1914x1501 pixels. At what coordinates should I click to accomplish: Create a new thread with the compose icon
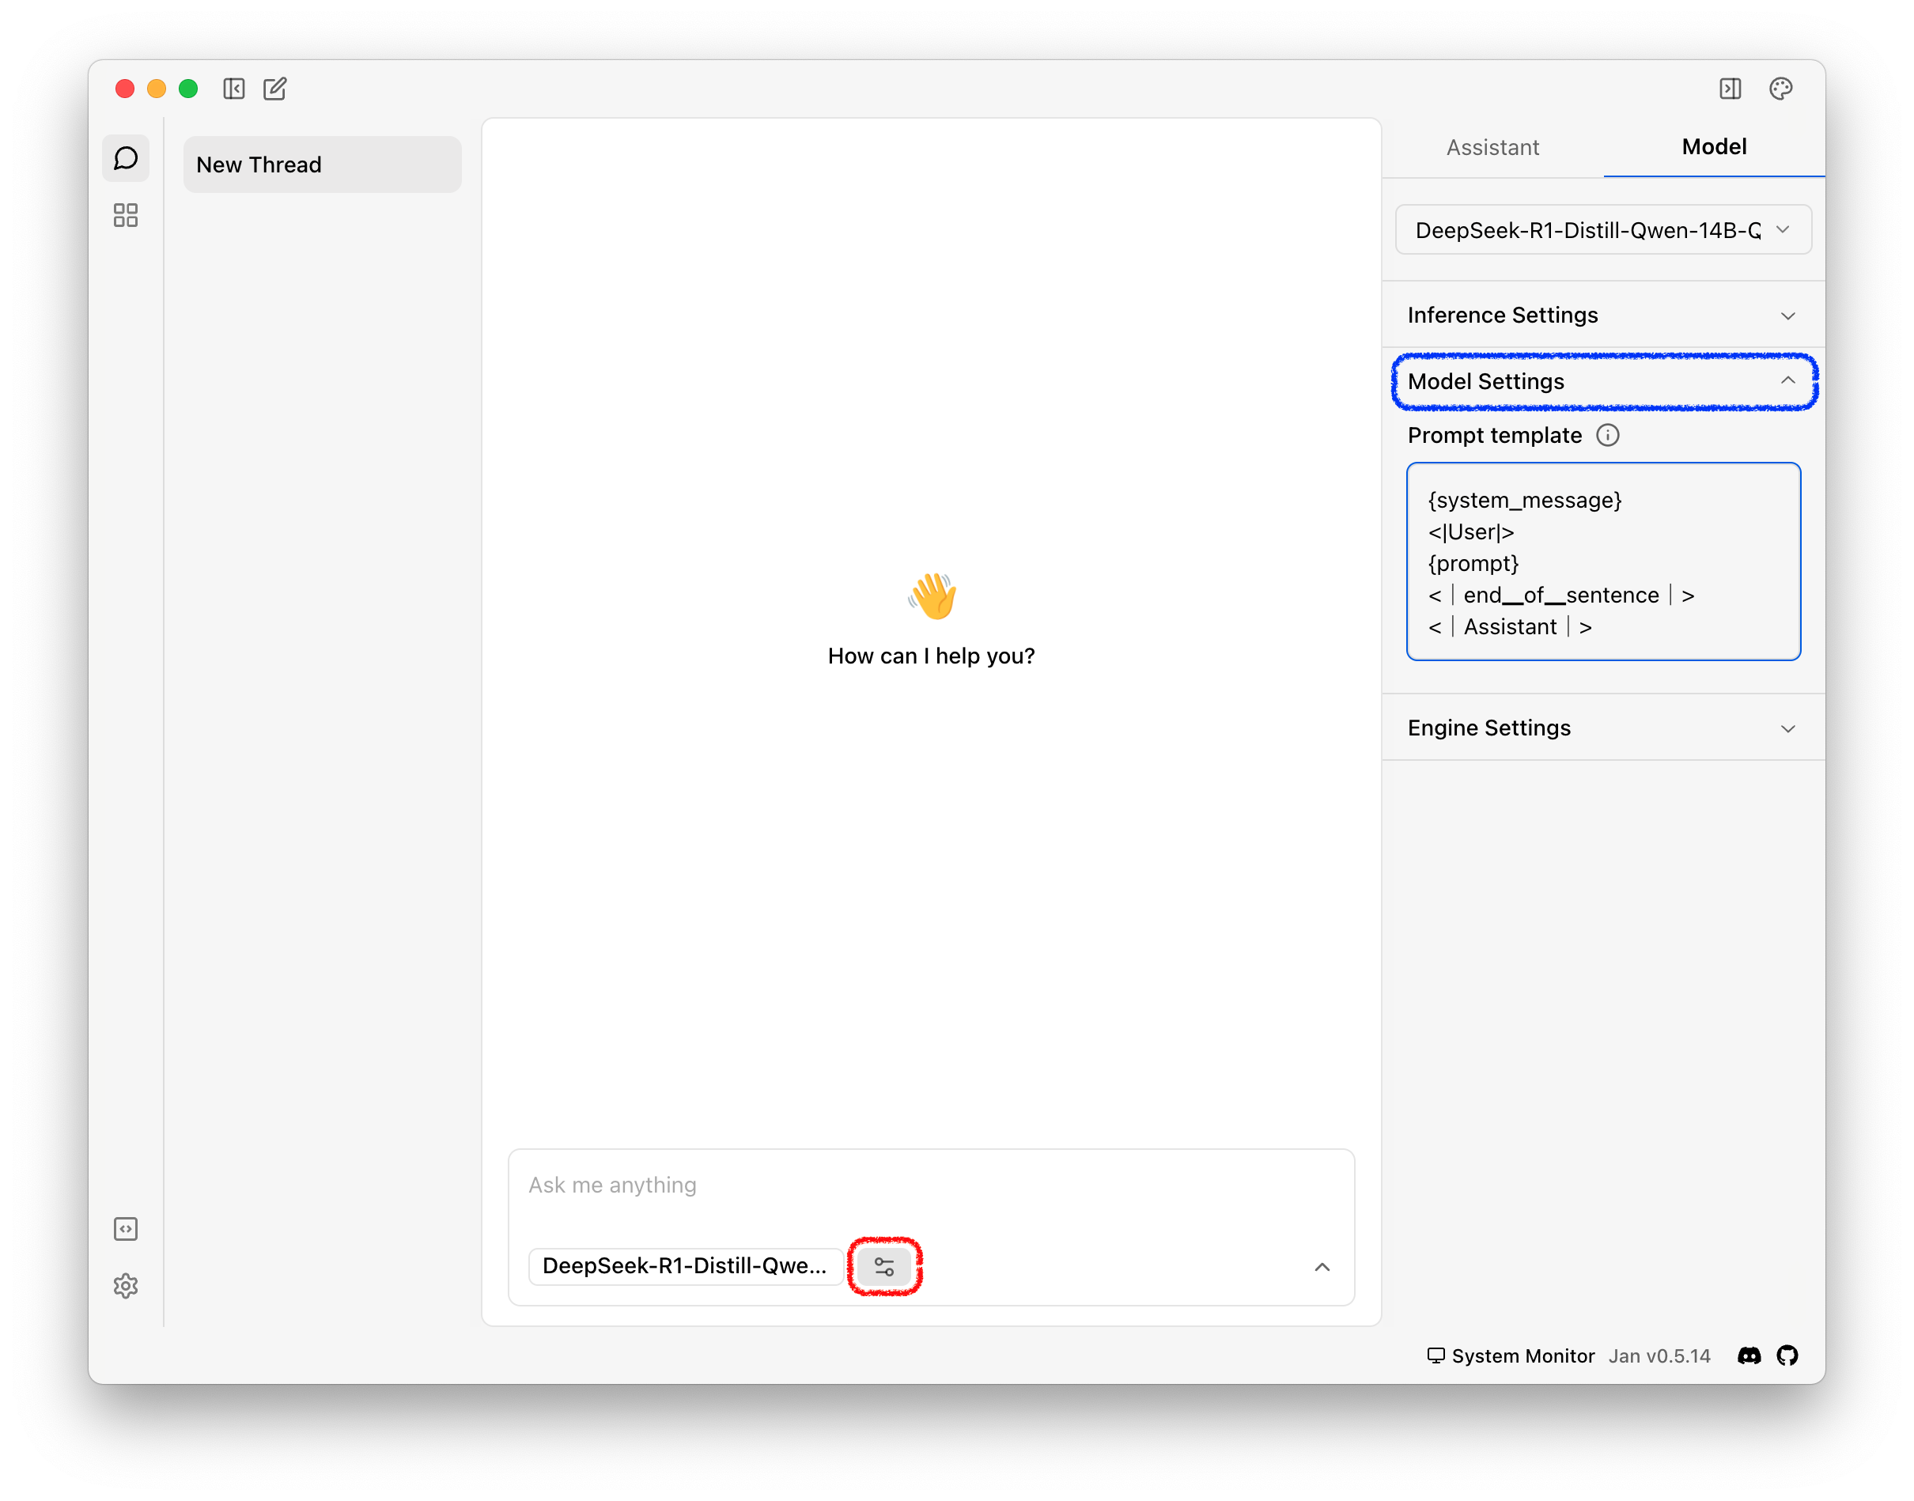(x=275, y=89)
